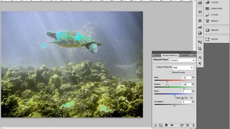This screenshot has height=129, width=230.
Task: Open the Clone Source stamp icon
Action: click(x=200, y=48)
